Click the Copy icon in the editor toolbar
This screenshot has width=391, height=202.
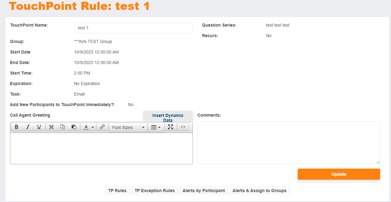pyautogui.click(x=63, y=127)
